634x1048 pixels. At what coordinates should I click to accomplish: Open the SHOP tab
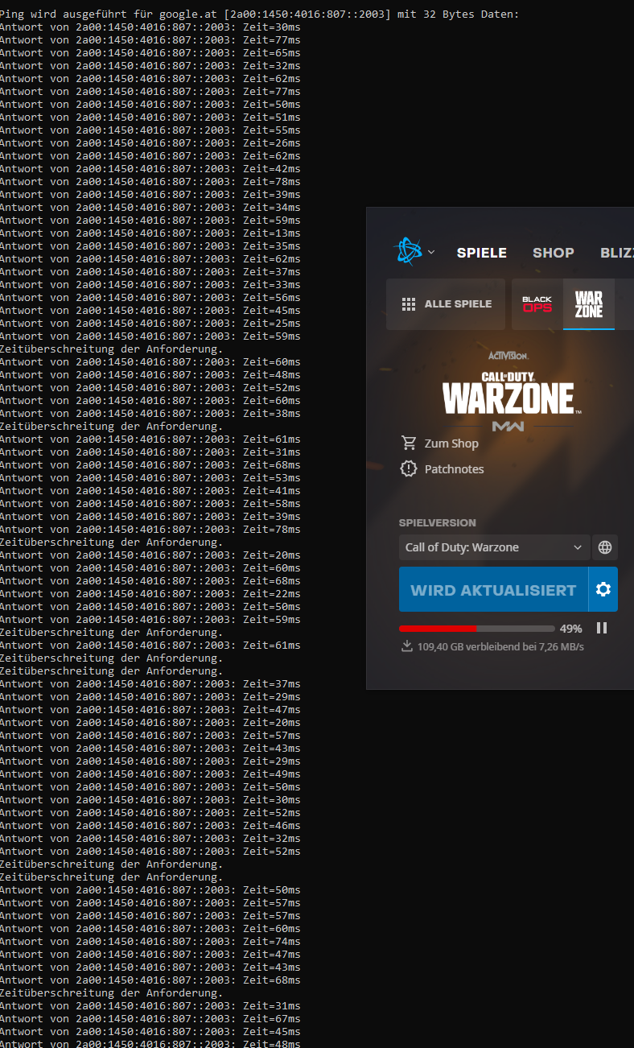(554, 253)
